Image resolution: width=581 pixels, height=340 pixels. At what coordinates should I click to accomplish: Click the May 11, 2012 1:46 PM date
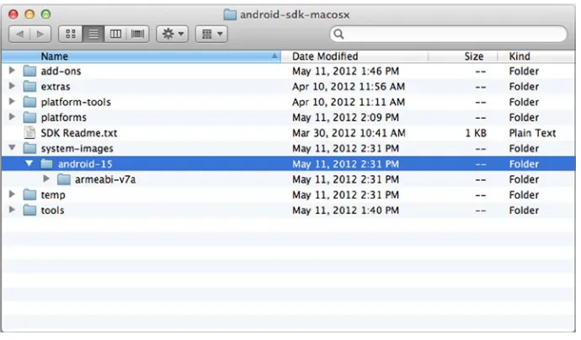pos(345,71)
